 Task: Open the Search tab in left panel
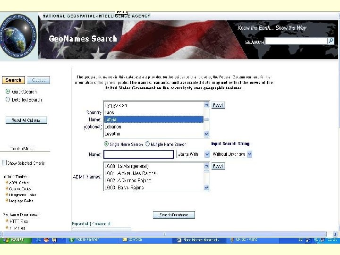13,80
